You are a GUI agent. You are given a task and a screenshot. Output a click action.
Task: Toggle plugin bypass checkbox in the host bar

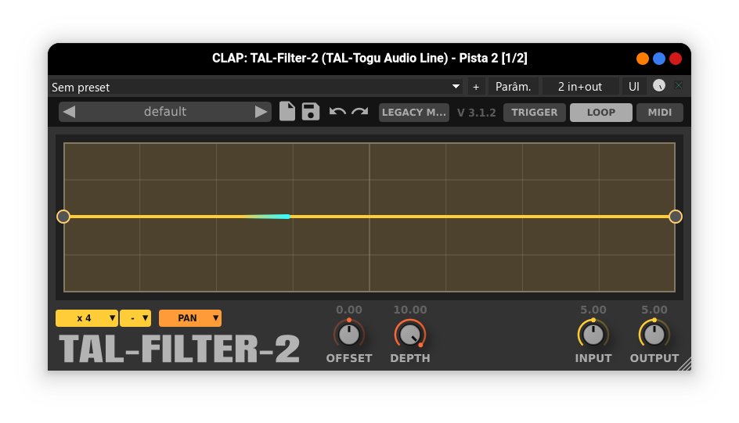click(x=679, y=86)
